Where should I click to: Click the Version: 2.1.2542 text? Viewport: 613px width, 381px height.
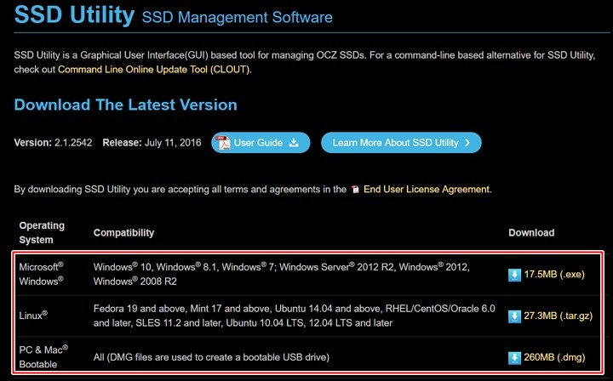[53, 143]
